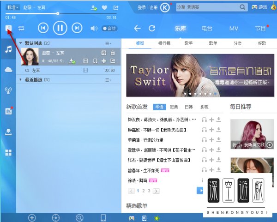Open the 排行榜 sub-tab
The height and width of the screenshot is (222, 277).
(x=165, y=43)
